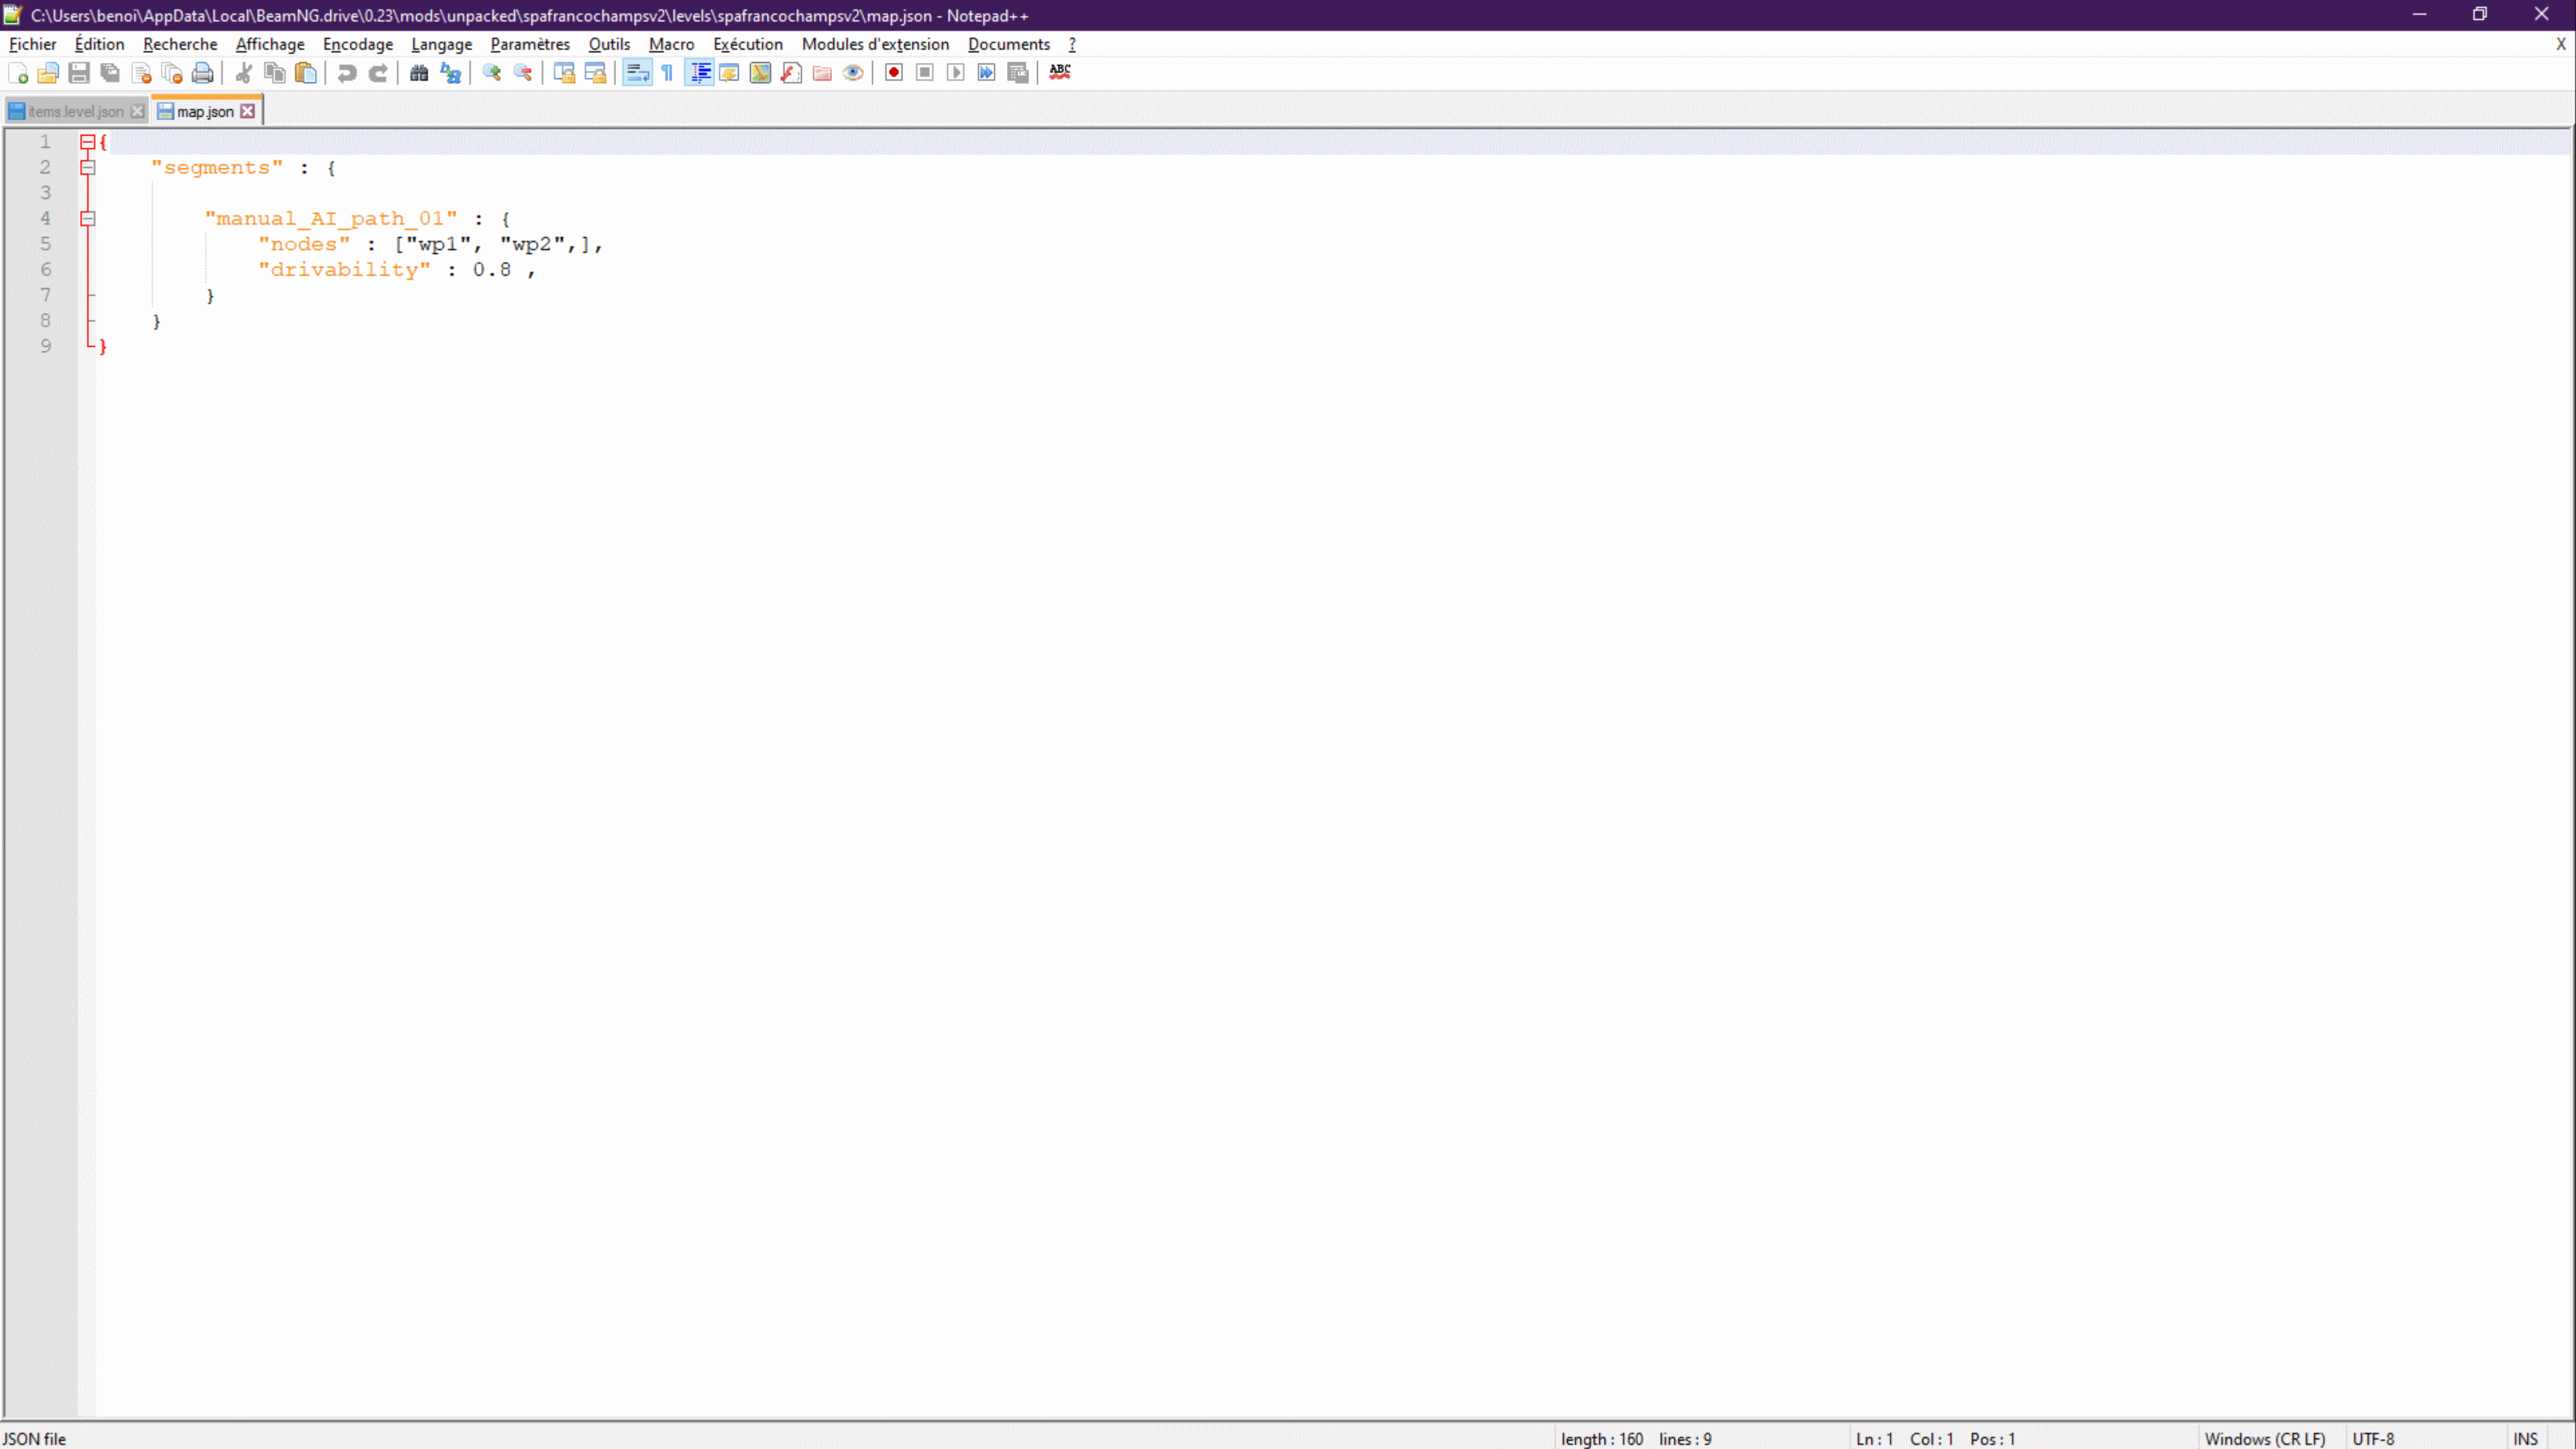The image size is (2576, 1449).
Task: Click "drivability" key on line 6
Action: click(344, 270)
